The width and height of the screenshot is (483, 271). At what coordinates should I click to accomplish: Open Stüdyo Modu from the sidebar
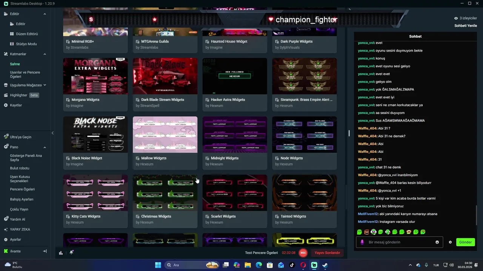[26, 44]
